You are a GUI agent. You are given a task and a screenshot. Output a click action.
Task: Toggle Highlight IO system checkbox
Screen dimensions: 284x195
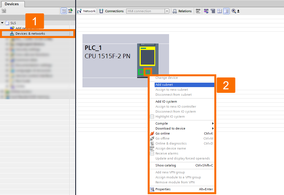[x=152, y=117]
